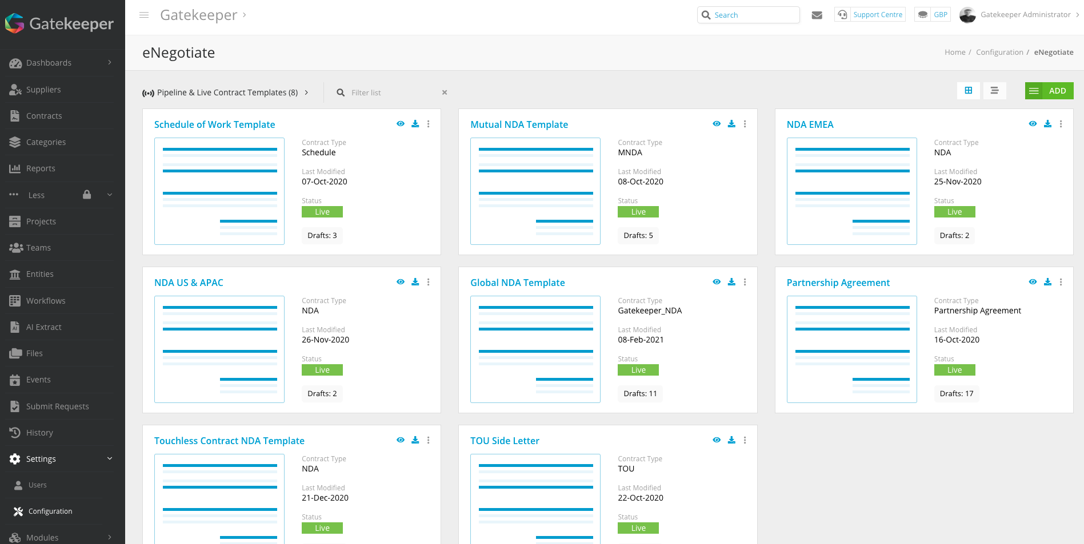Download the TOU Side Letter template
Screen dimensions: 1084x544
[x=731, y=440]
